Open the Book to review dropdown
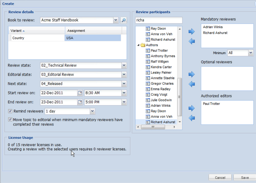This screenshot has height=183, width=256. coord(116,20)
